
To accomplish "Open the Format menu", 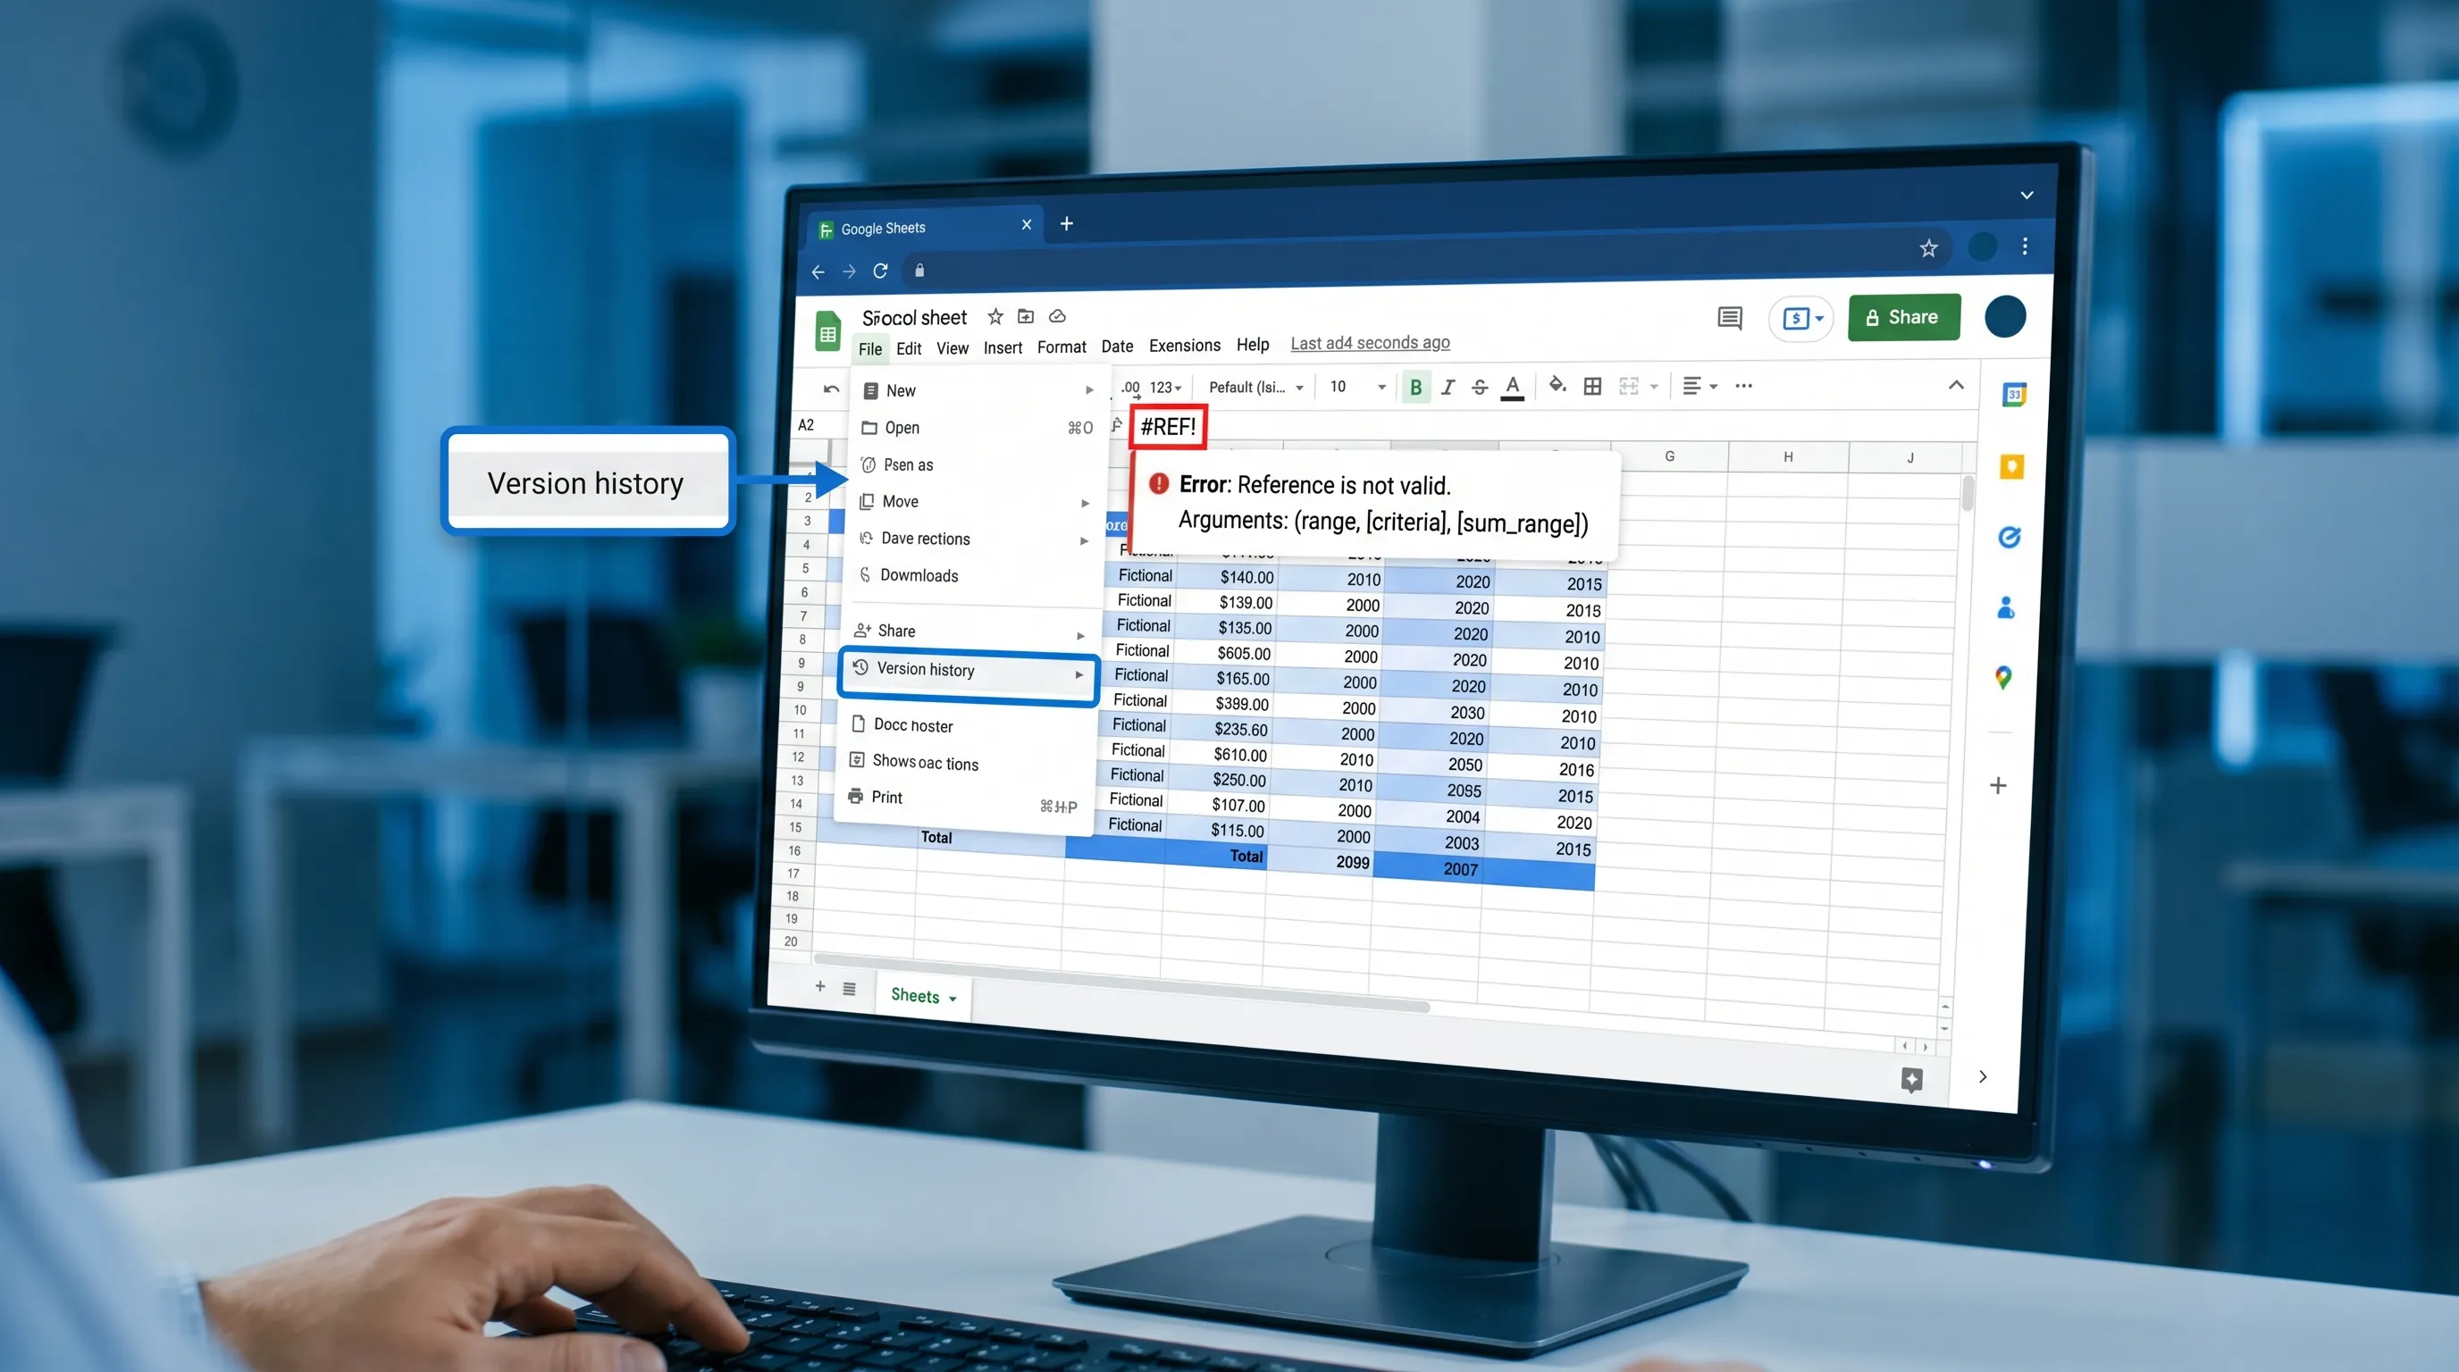I will (1061, 347).
